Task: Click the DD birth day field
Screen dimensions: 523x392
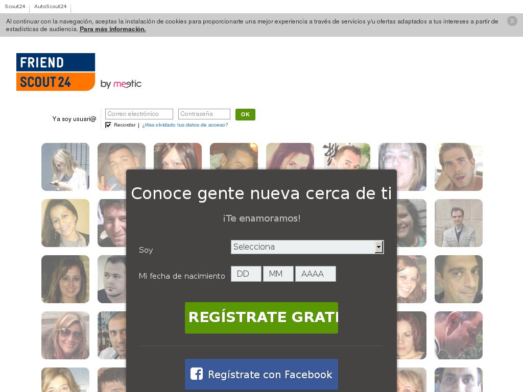Action: 246,274
